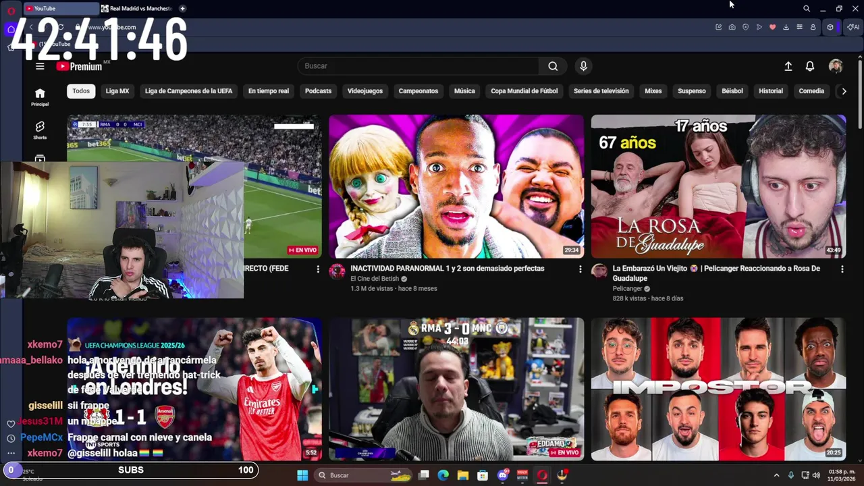The width and height of the screenshot is (864, 486).
Task: Open the Annabelle doll video thumbnail
Action: tap(456, 186)
